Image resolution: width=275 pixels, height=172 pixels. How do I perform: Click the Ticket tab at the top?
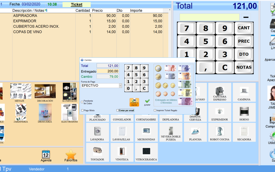76,5
